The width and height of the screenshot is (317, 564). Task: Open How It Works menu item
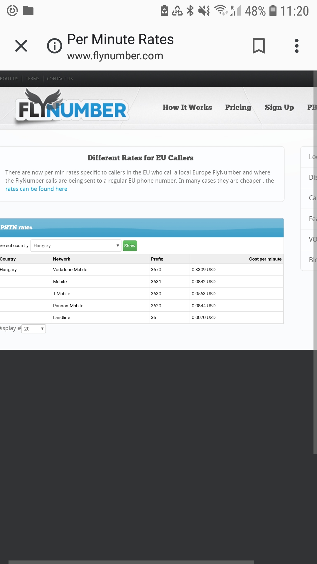coord(187,108)
